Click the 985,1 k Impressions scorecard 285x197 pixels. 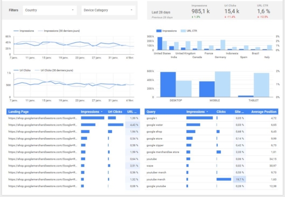[201, 11]
